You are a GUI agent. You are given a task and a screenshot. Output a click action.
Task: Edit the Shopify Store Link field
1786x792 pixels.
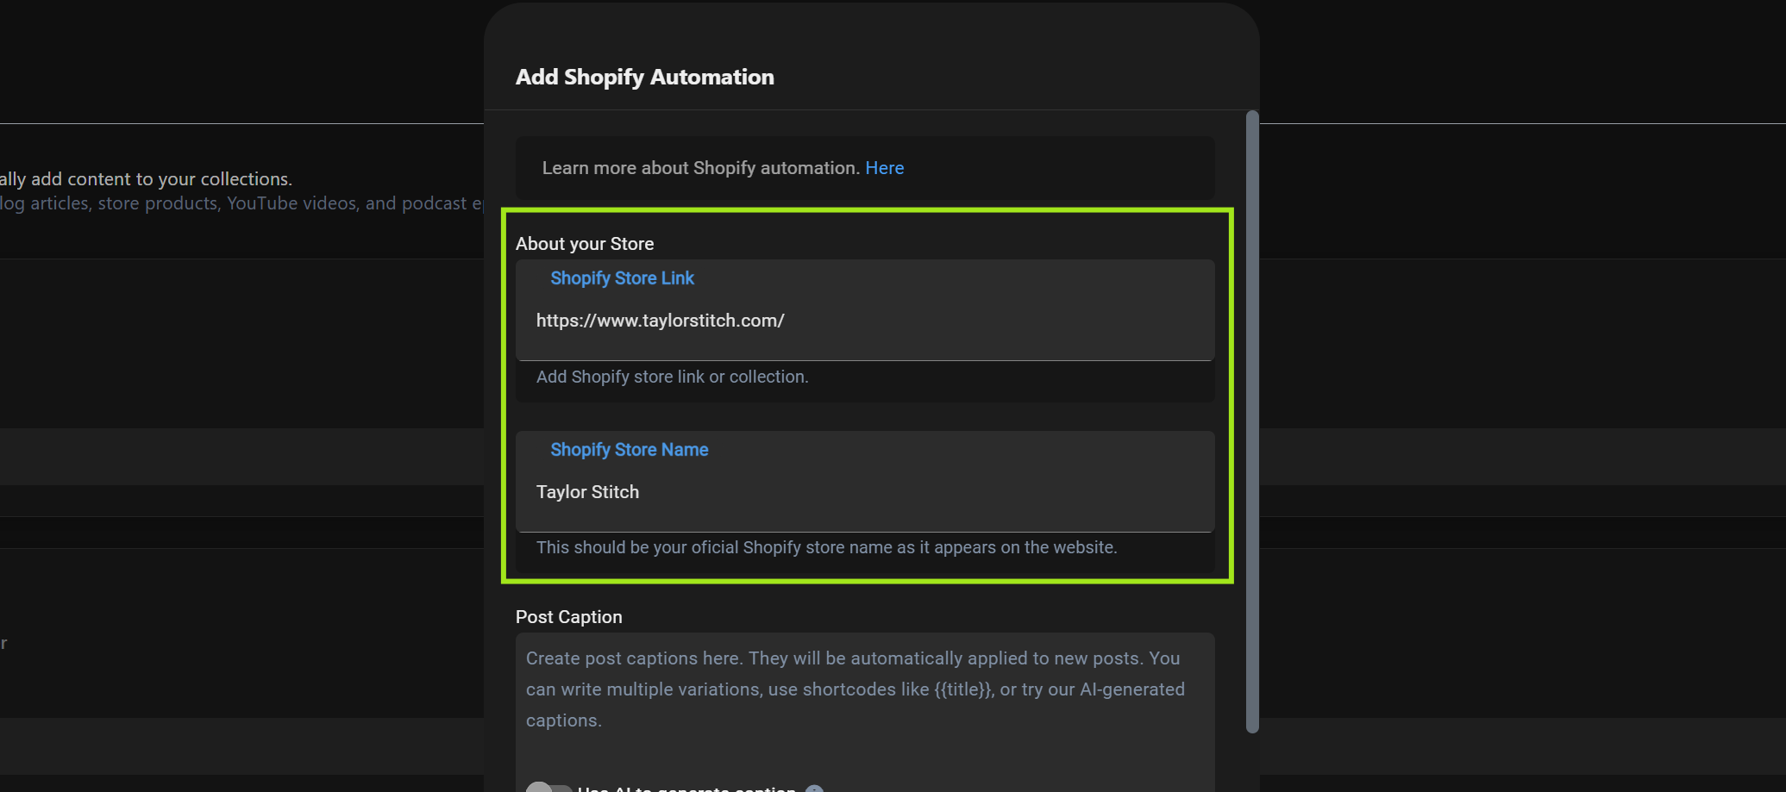point(865,310)
